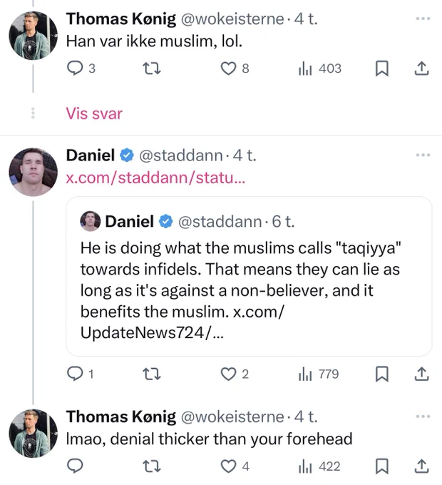View analytics showing 422 views
This screenshot has height=485, width=442.
click(319, 466)
